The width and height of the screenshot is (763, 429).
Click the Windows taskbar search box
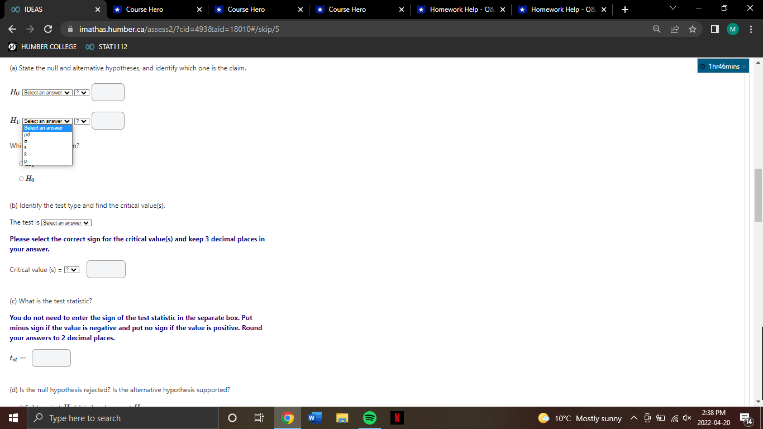click(x=122, y=418)
